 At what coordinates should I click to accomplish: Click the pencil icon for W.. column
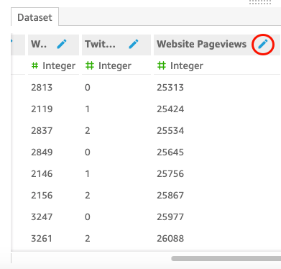(62, 45)
